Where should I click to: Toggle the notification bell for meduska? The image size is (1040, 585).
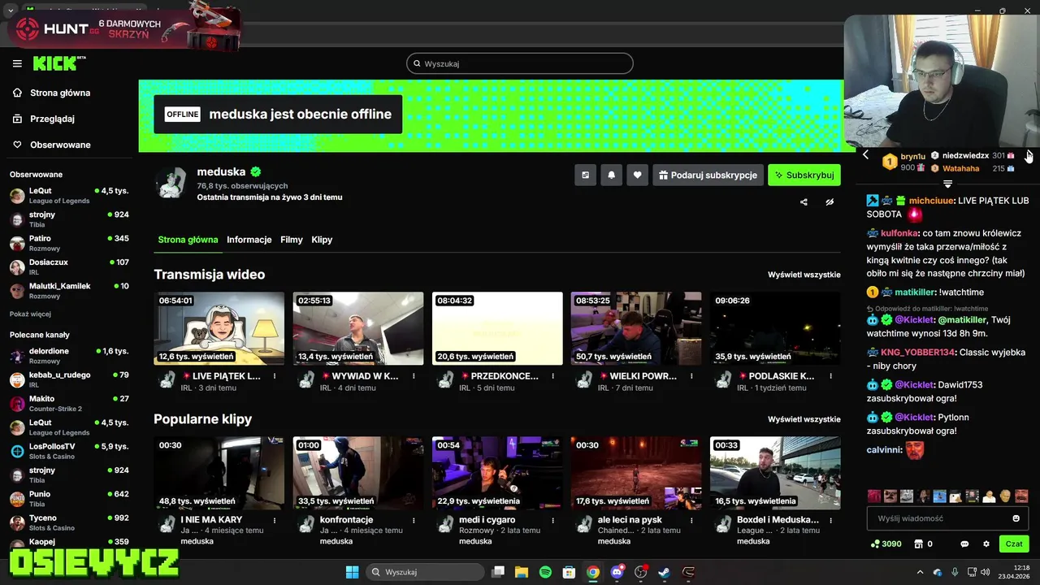(611, 175)
